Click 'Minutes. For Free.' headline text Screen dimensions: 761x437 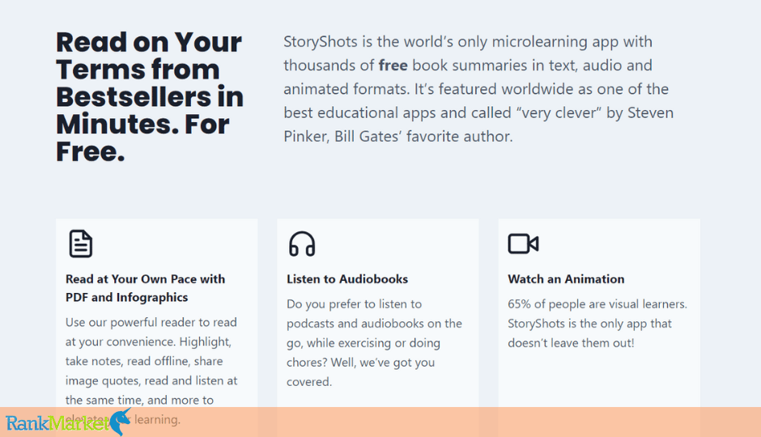coord(142,138)
